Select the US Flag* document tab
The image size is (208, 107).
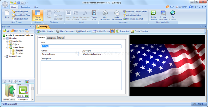click(43, 26)
